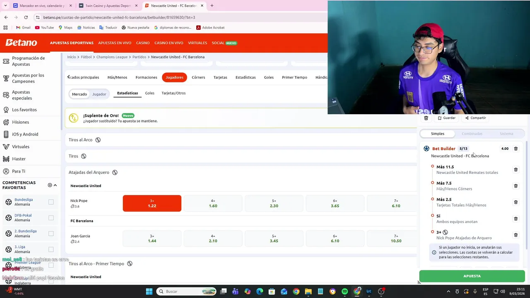Screen dimensions: 530x298
Task: Open Casino en Vivo menu
Action: 169,43
